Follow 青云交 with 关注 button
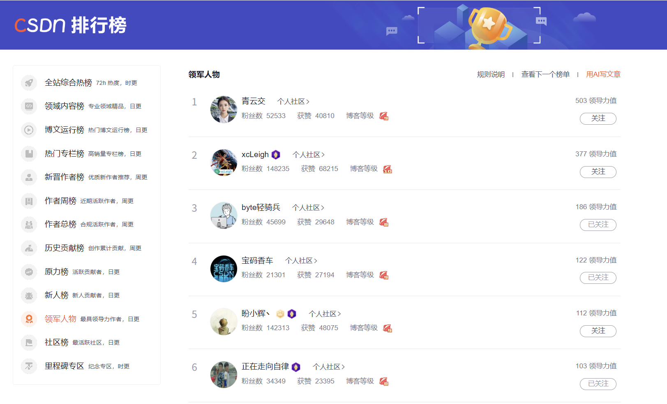Viewport: 667px width, 404px height. (598, 119)
